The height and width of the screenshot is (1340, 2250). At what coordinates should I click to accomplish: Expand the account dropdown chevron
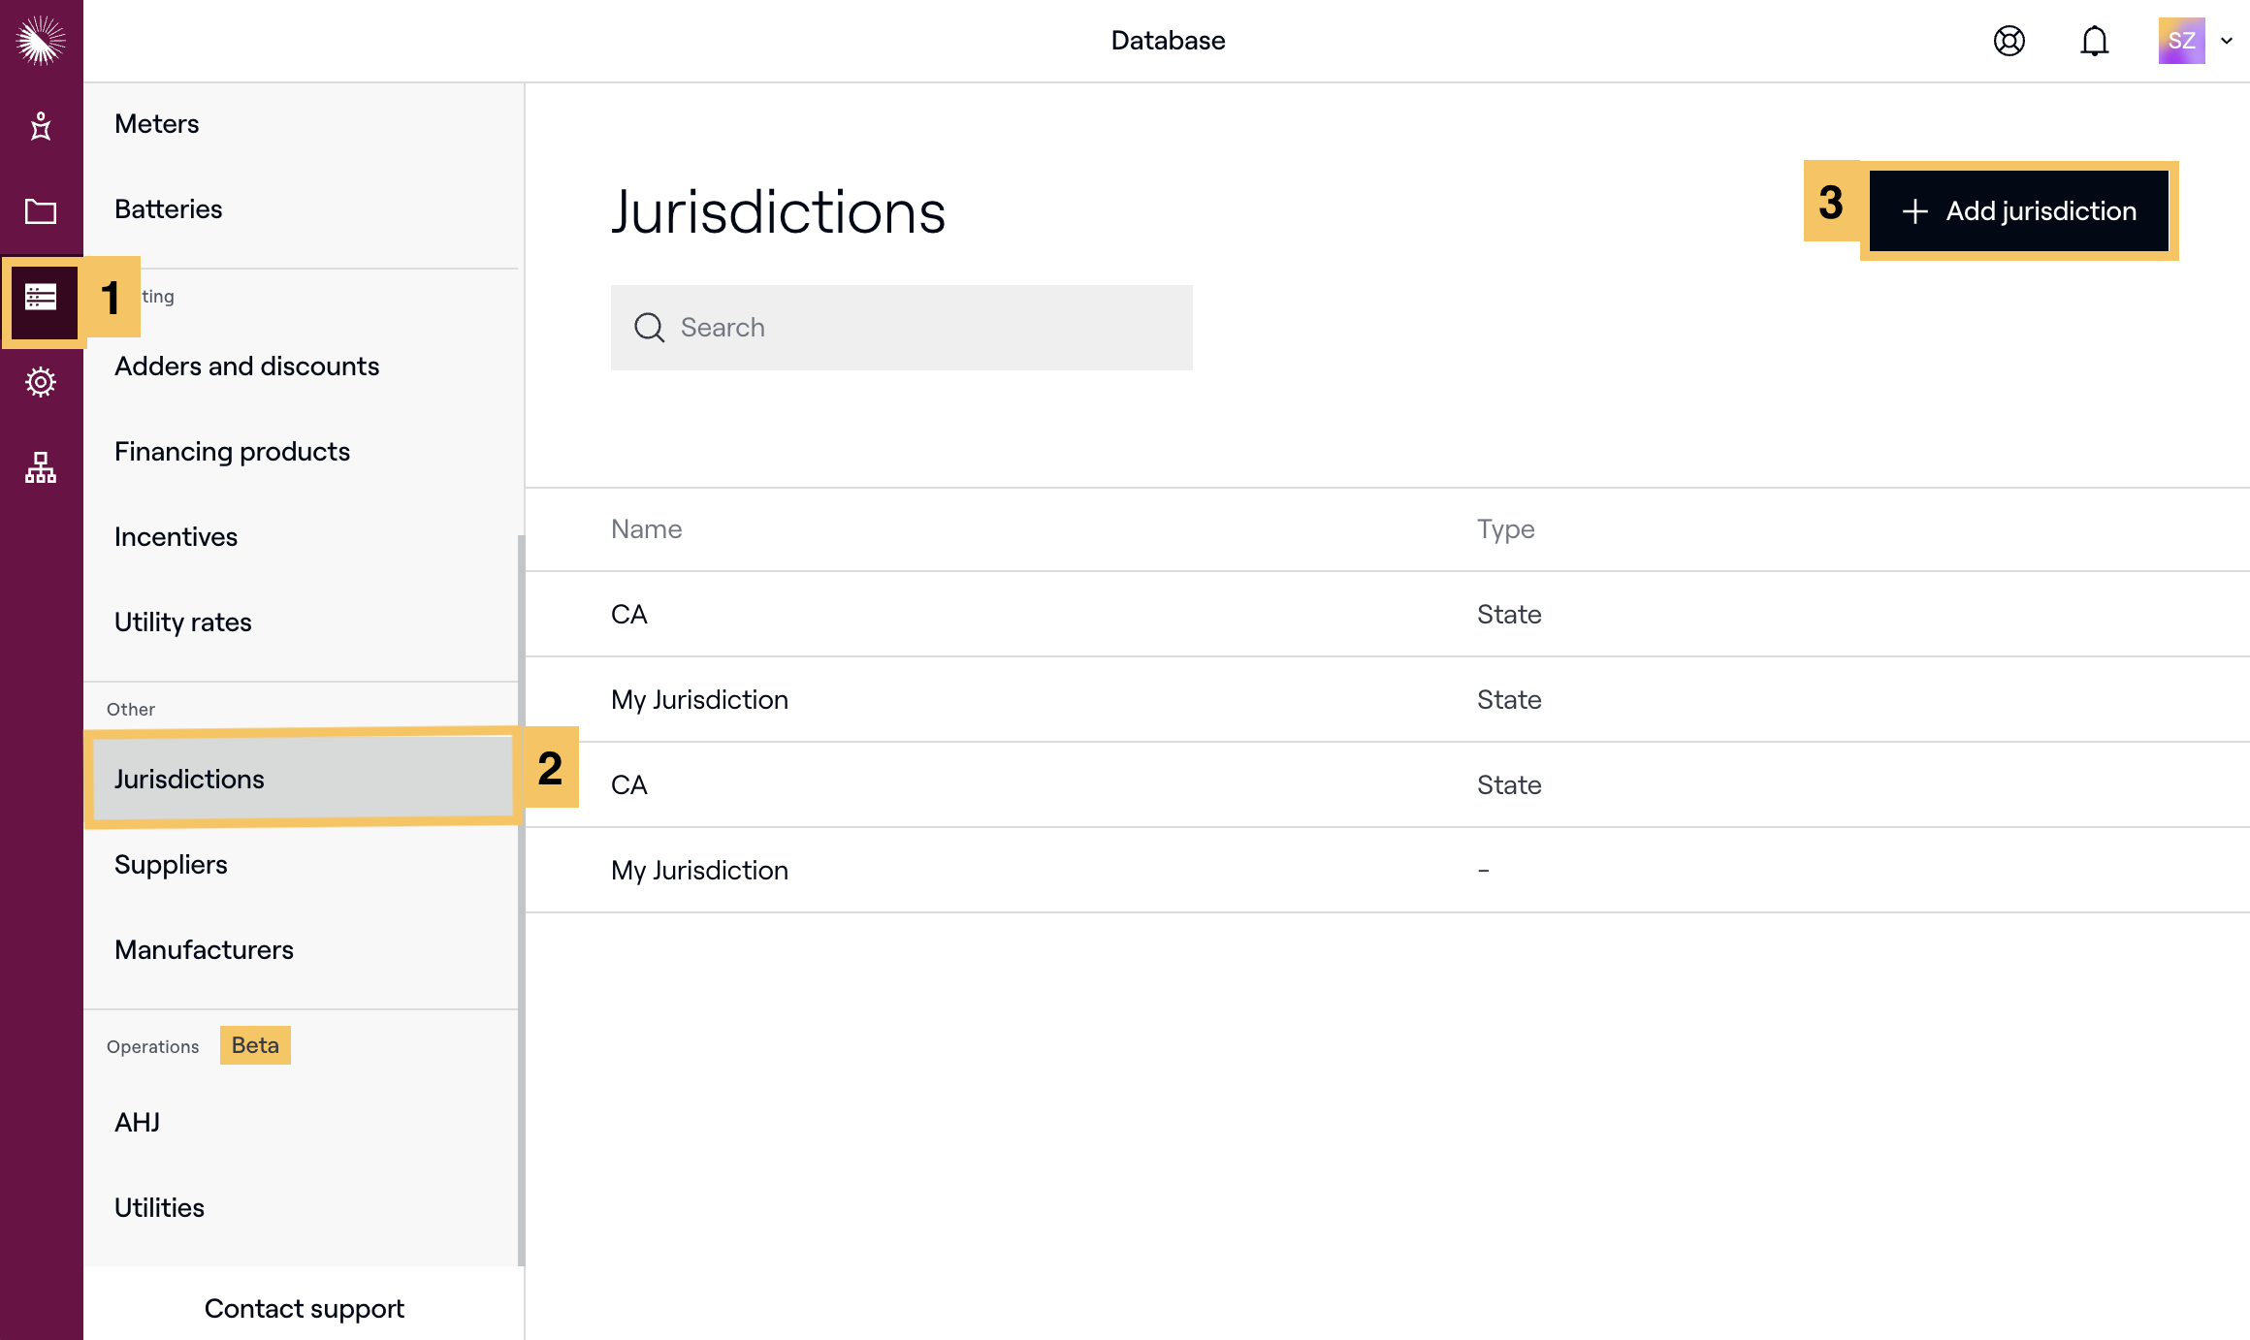[x=2228, y=41]
